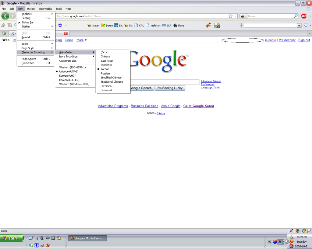Image resolution: width=312 pixels, height=249 pixels.
Task: Open the SLR bookmark
Action: click(x=167, y=26)
